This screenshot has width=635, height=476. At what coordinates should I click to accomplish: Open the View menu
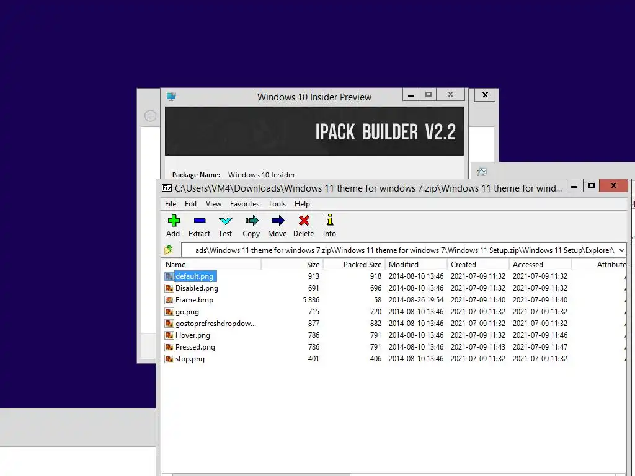[x=213, y=203]
